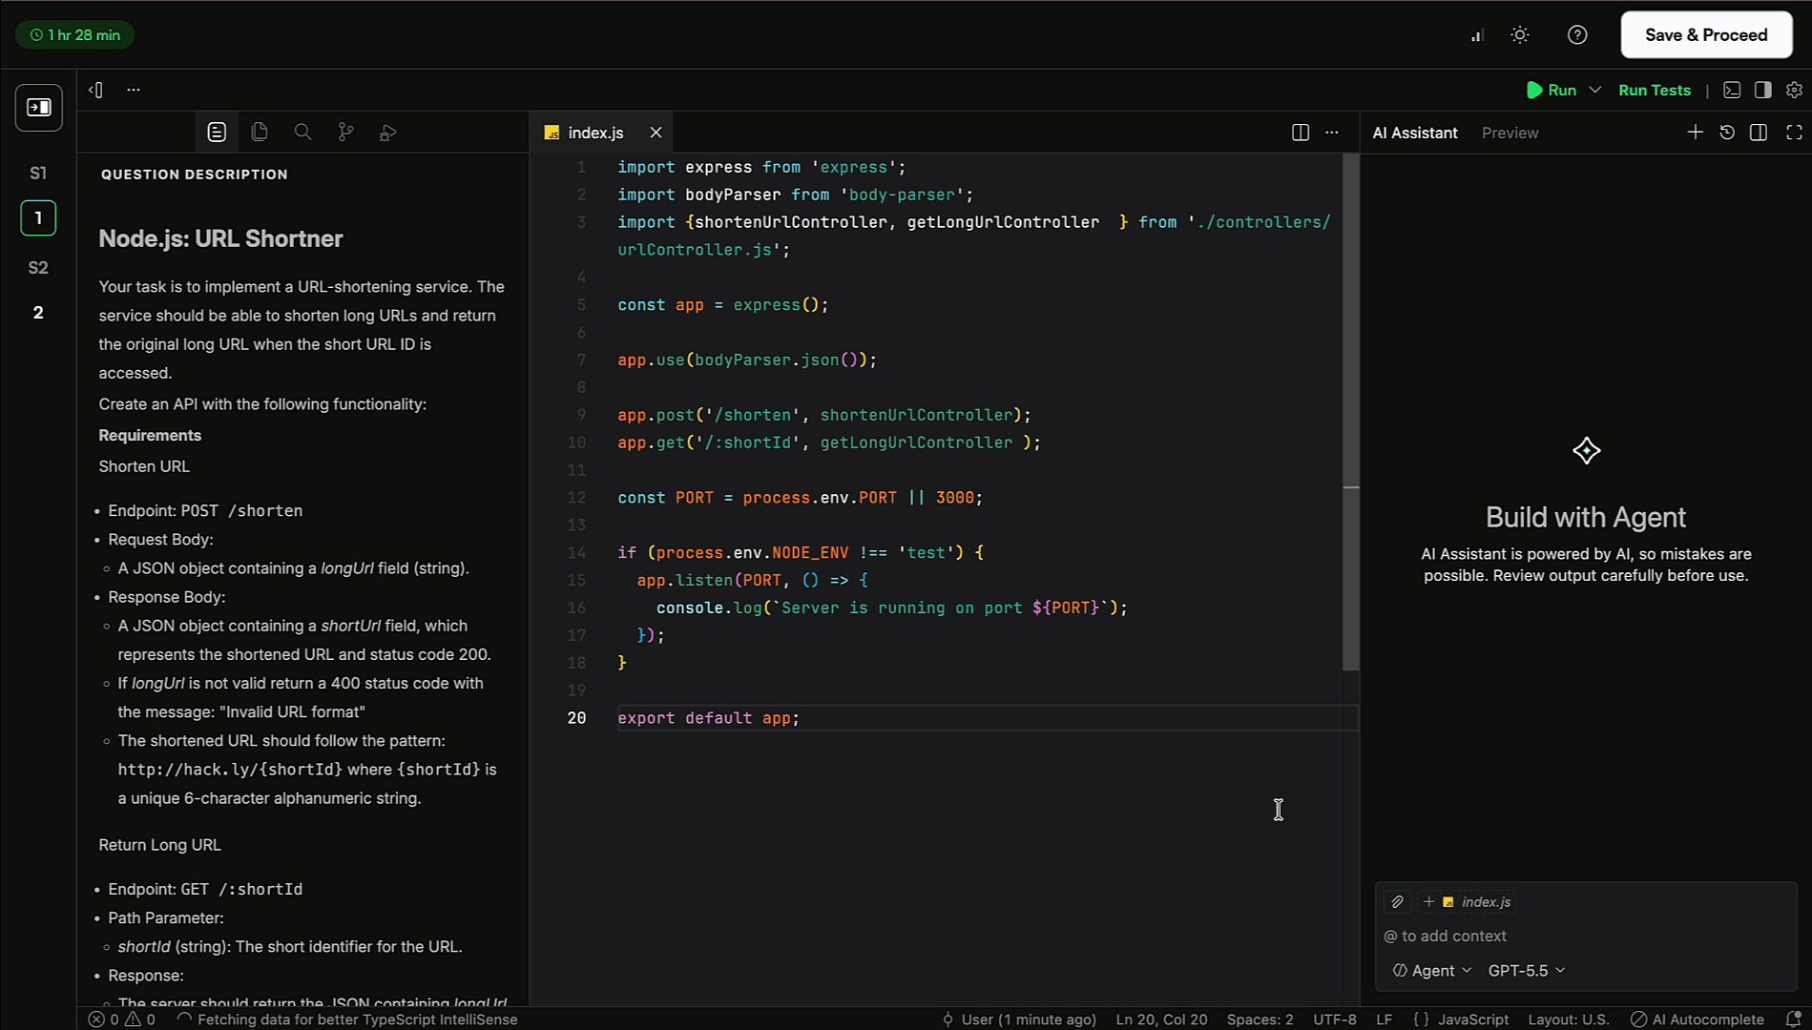Change indentation via Spaces: 2
The image size is (1812, 1030).
coord(1260,1020)
